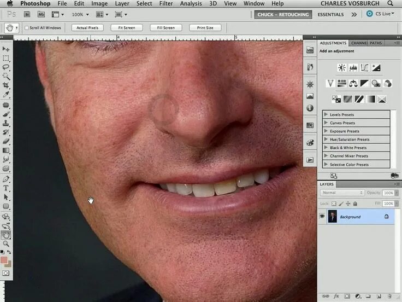Select the Zoom tool in toolbox
Screen dimensions: 402x302
[6, 243]
